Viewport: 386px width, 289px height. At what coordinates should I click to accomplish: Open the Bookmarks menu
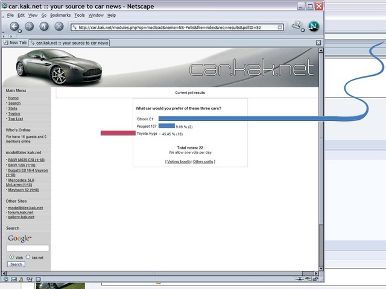point(60,15)
